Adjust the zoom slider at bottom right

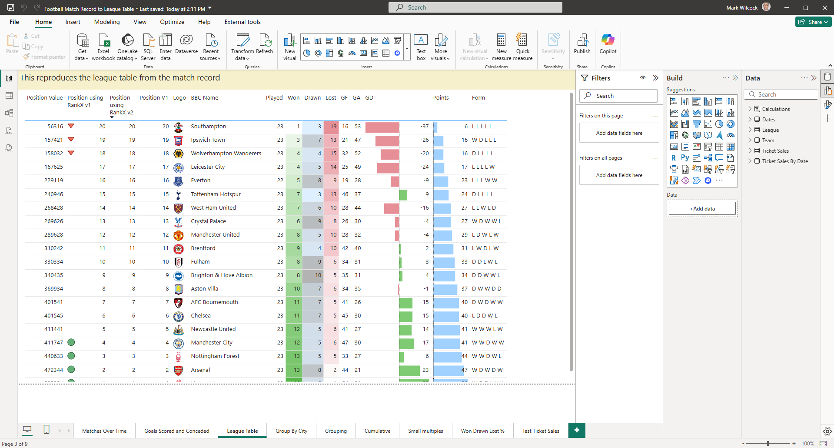tap(768, 443)
